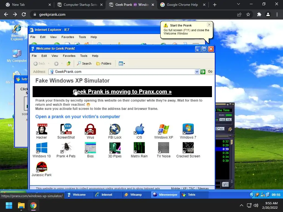The width and height of the screenshot is (283, 212).
Task: Click Winamp LIST OPTS button
Action: 226,184
